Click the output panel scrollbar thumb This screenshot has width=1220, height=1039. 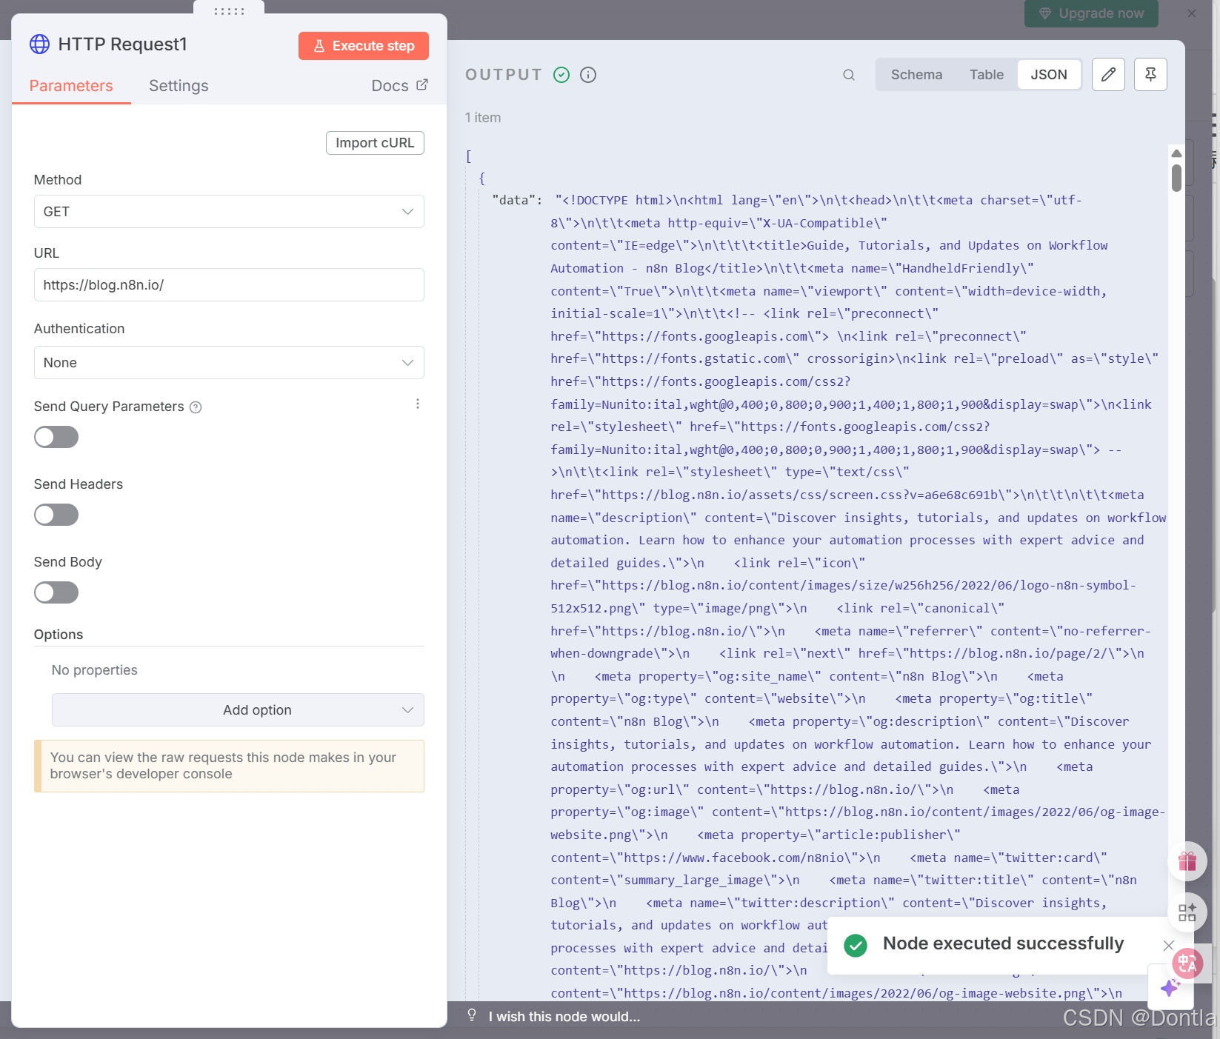tap(1176, 178)
